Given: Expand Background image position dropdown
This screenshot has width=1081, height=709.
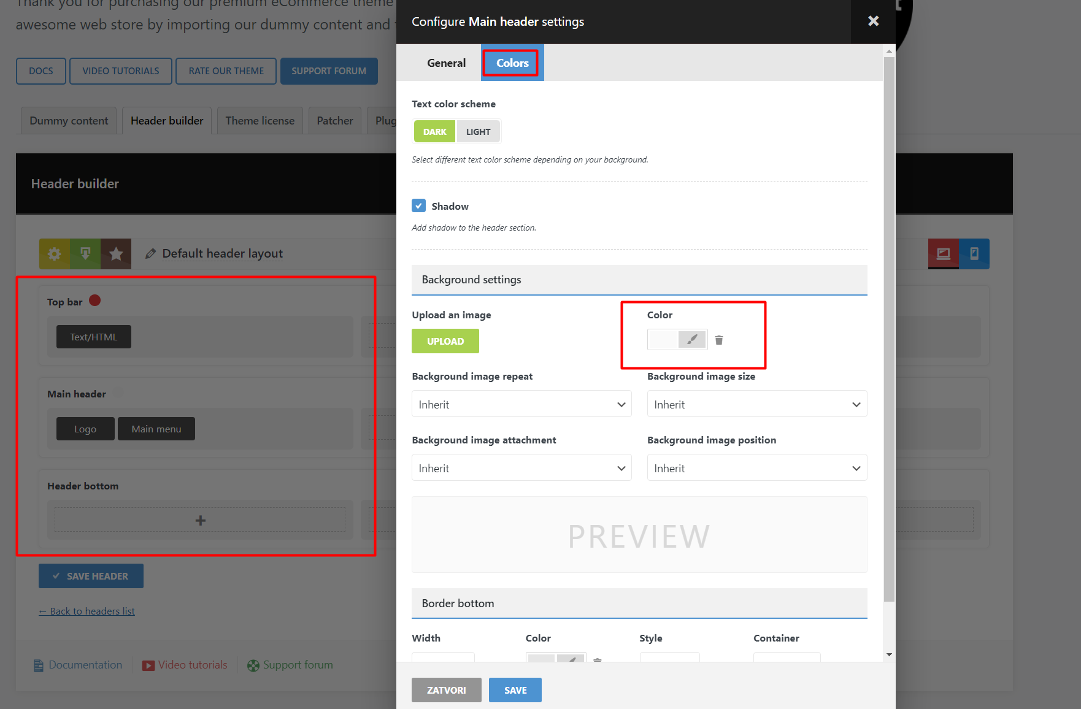Looking at the screenshot, I should 757,468.
